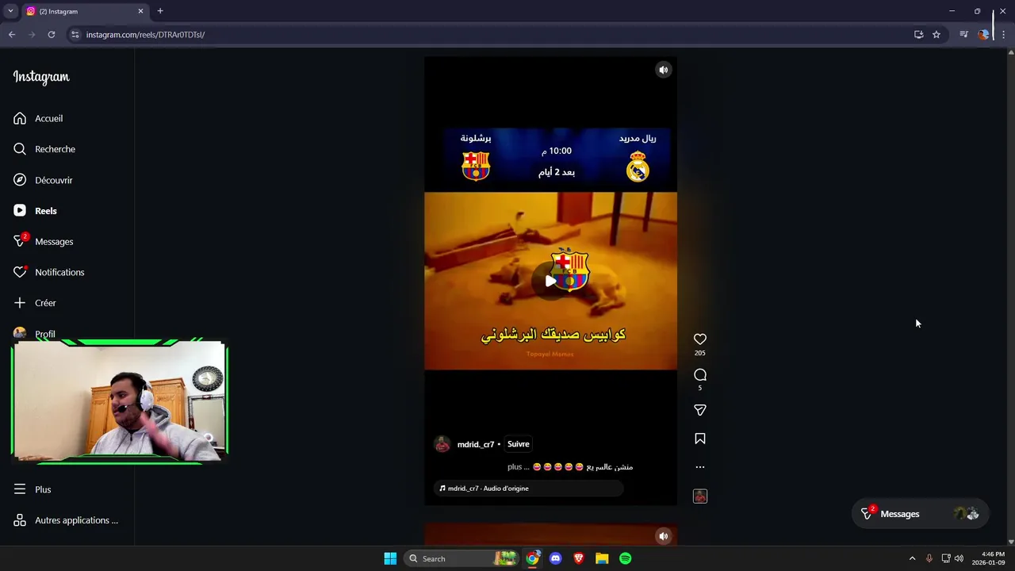Open mdrid_cr7 profile avatar
1015x571 pixels.
(x=442, y=444)
